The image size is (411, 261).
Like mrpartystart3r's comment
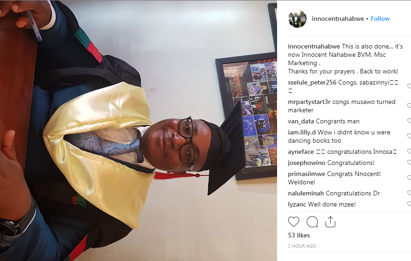409,105
